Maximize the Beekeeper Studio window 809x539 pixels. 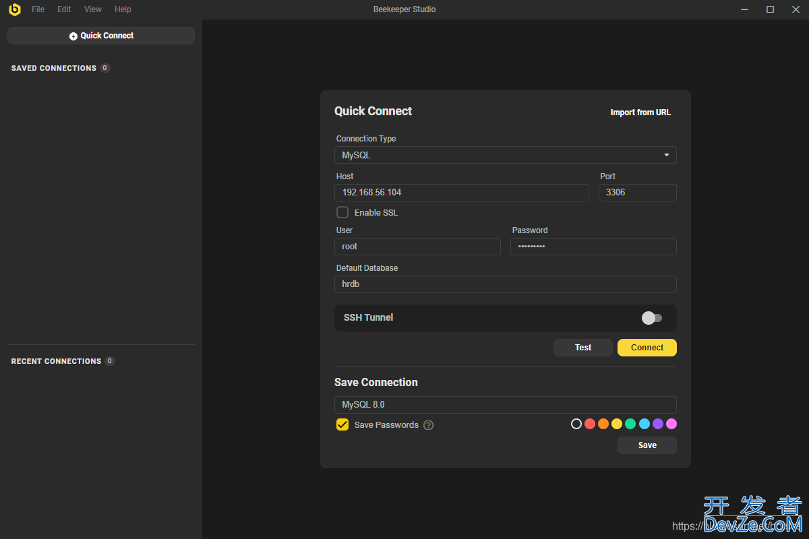click(x=770, y=9)
